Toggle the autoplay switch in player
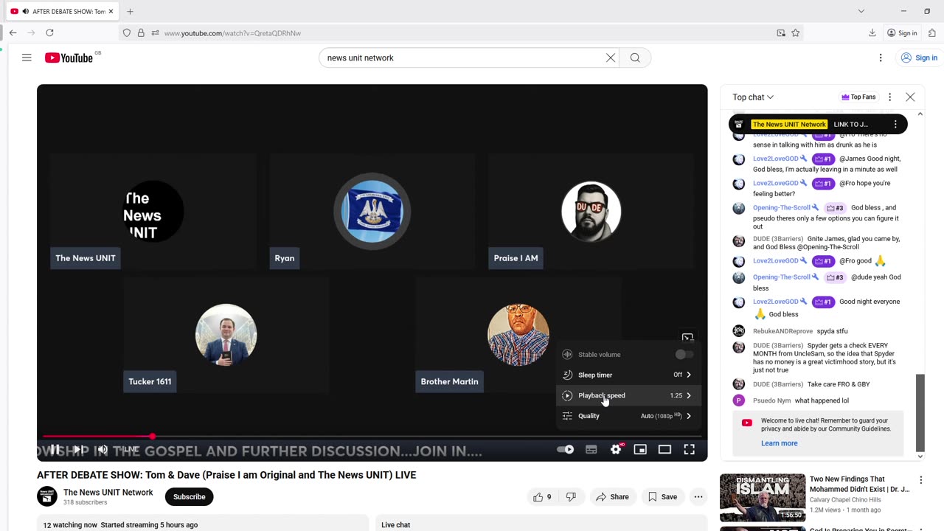 (x=565, y=449)
